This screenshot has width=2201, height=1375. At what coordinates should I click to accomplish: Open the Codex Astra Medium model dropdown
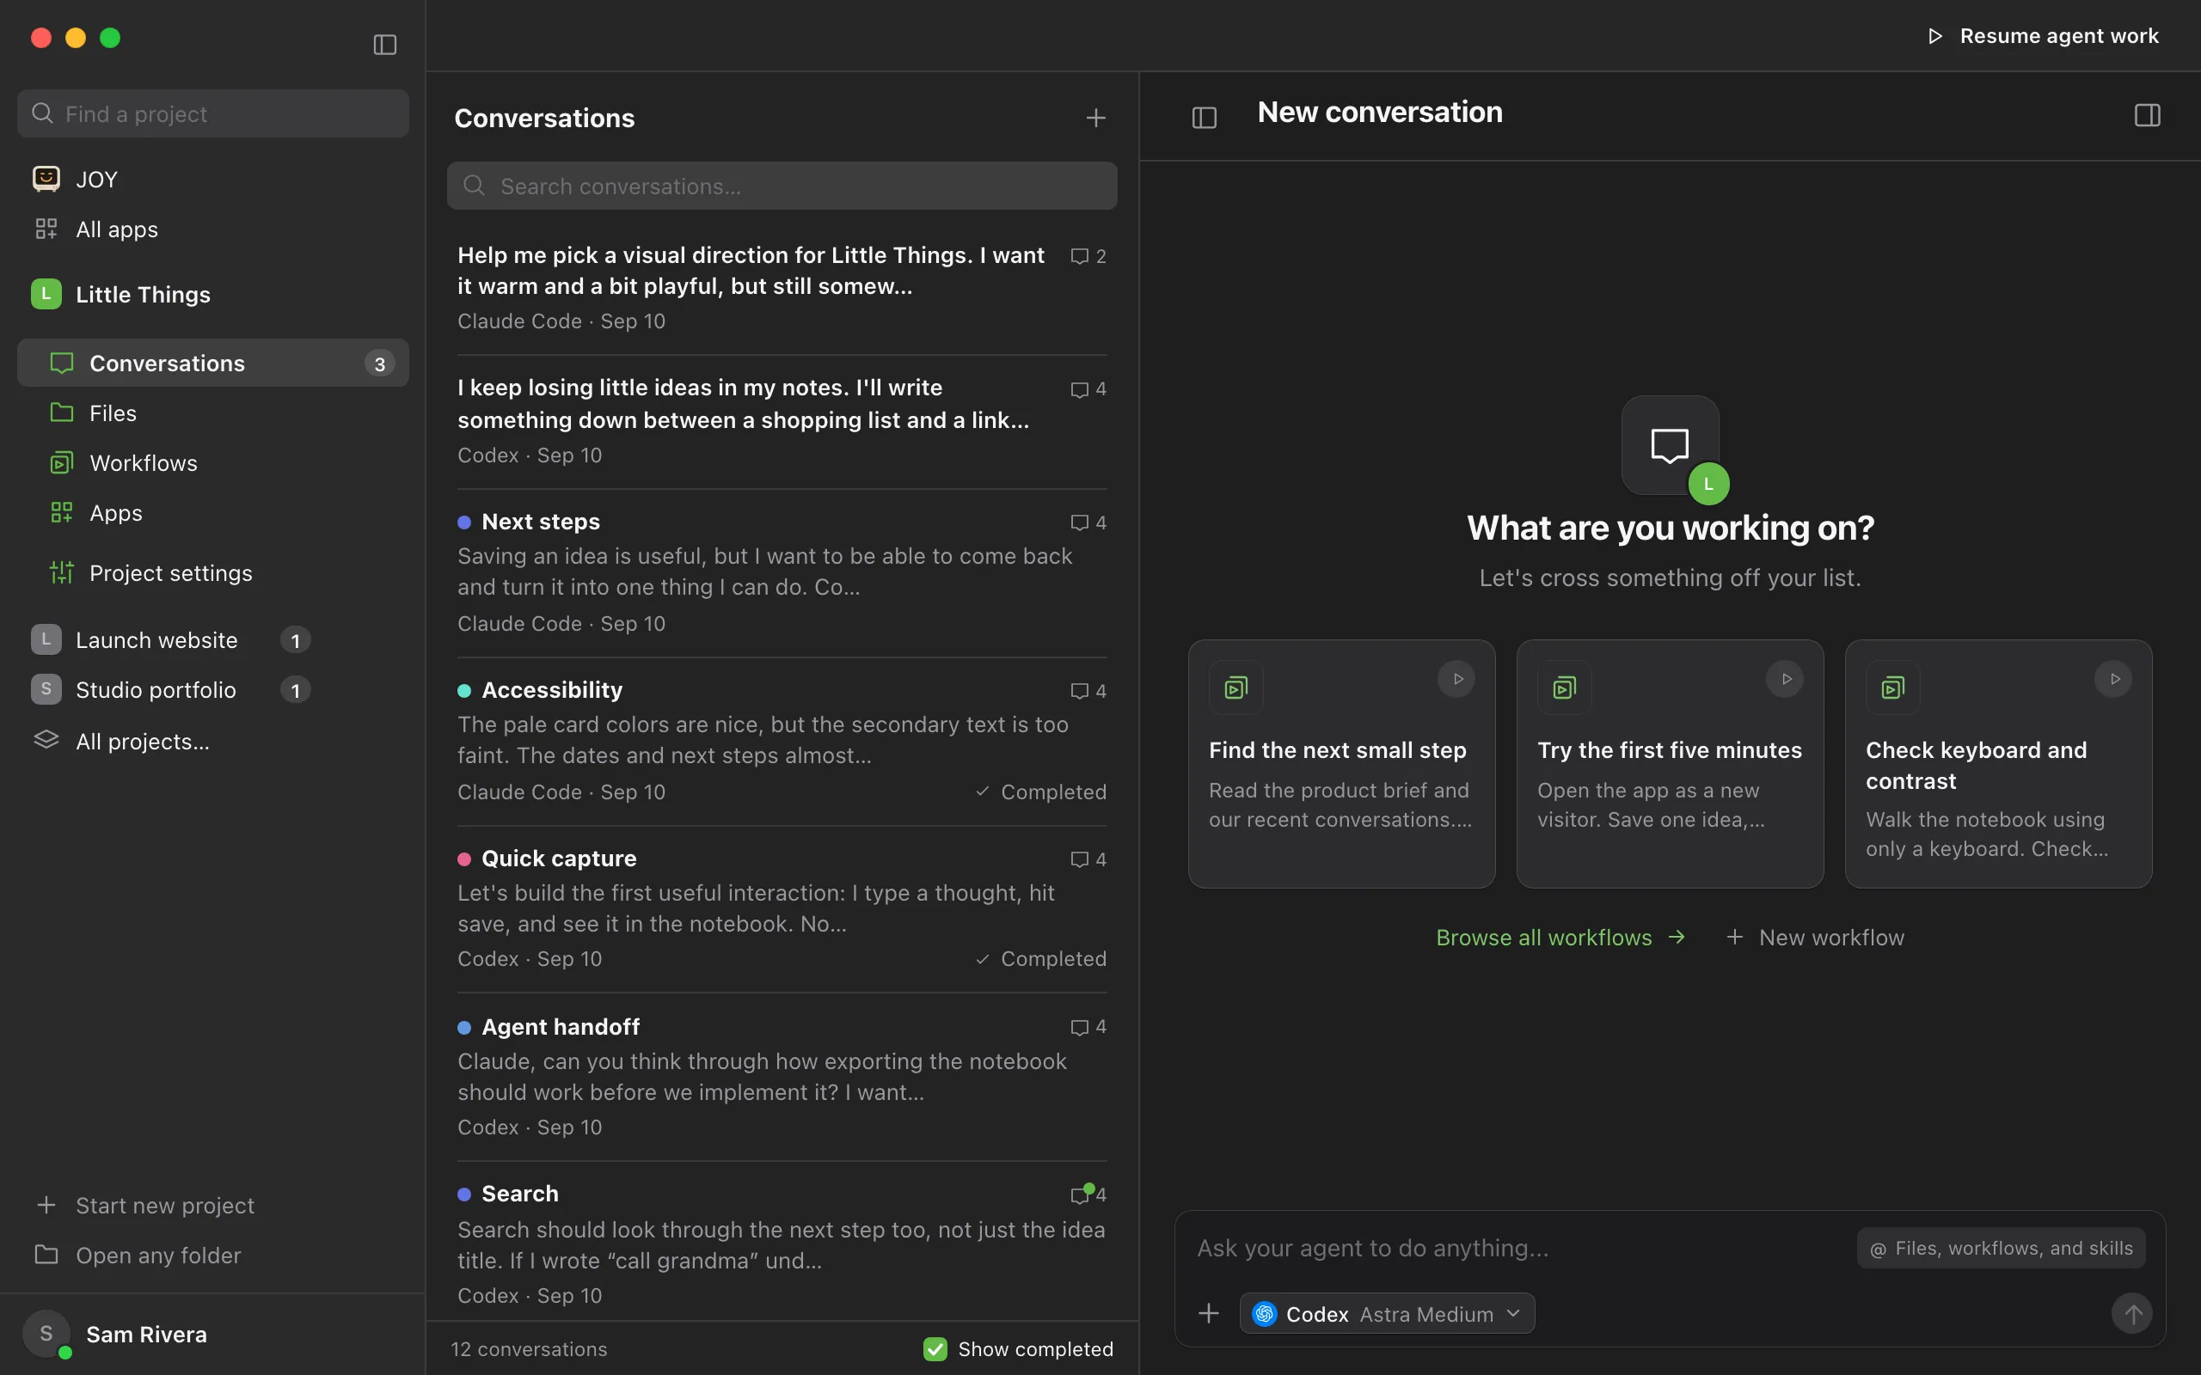tap(1386, 1314)
